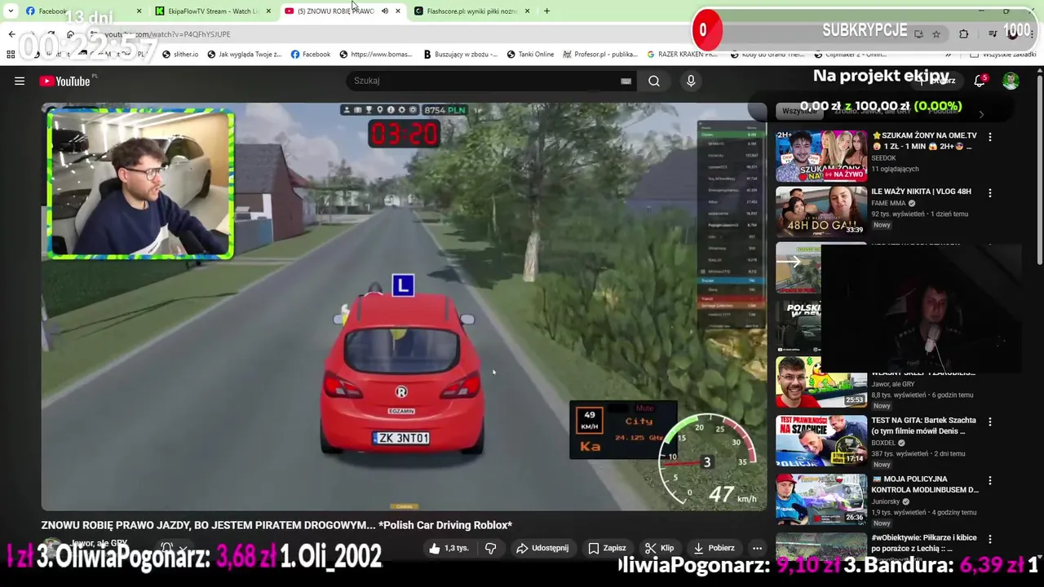This screenshot has height=587, width=1044.
Task: Open video title ILE WAŻY NIKITA | VLOG 48H
Action: [921, 192]
